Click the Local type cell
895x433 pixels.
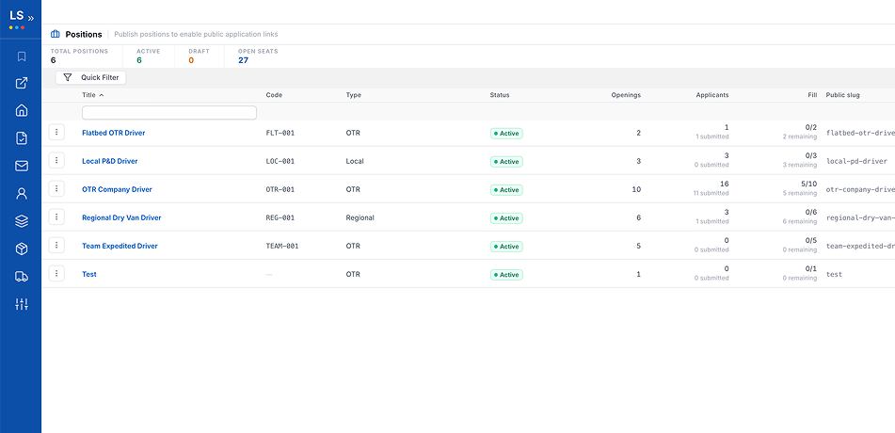pos(355,161)
